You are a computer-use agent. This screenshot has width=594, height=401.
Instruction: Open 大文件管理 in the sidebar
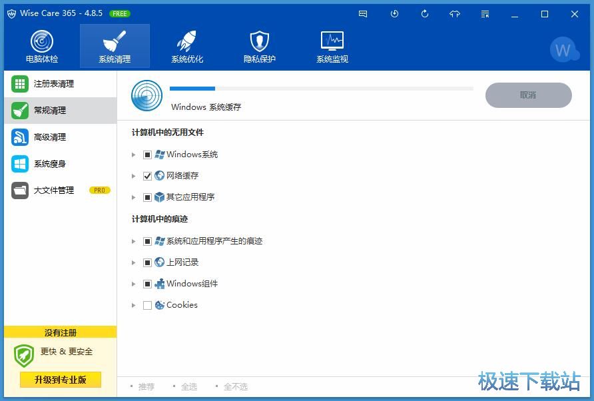pyautogui.click(x=60, y=191)
